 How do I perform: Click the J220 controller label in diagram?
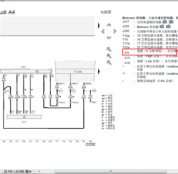[x=23, y=67]
